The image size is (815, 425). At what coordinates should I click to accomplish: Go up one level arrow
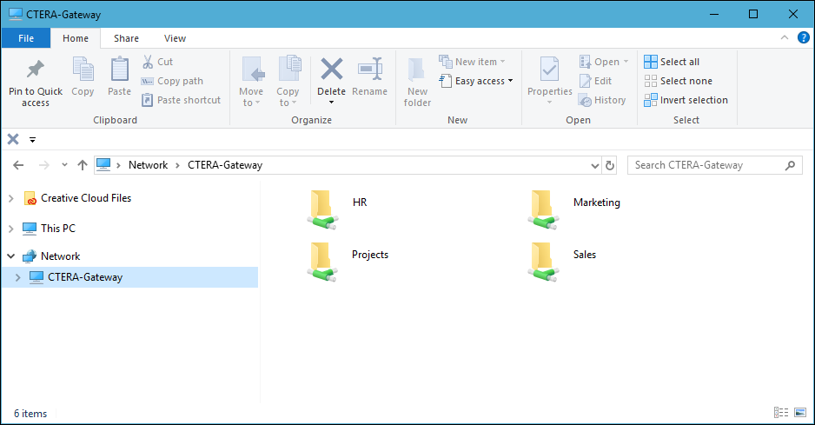click(x=83, y=165)
